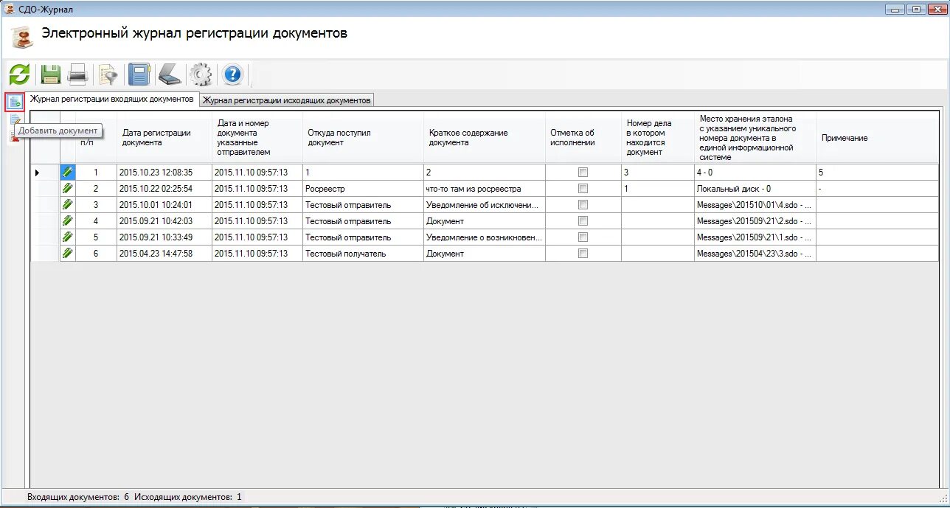The height and width of the screenshot is (508, 950).
Task: Select row 1 via its arrow row selector
Action: click(x=45, y=172)
